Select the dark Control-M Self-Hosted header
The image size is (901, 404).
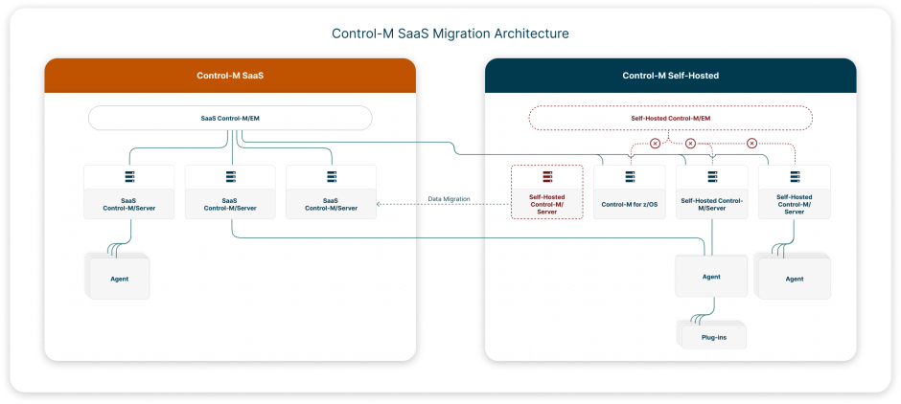[x=670, y=75]
